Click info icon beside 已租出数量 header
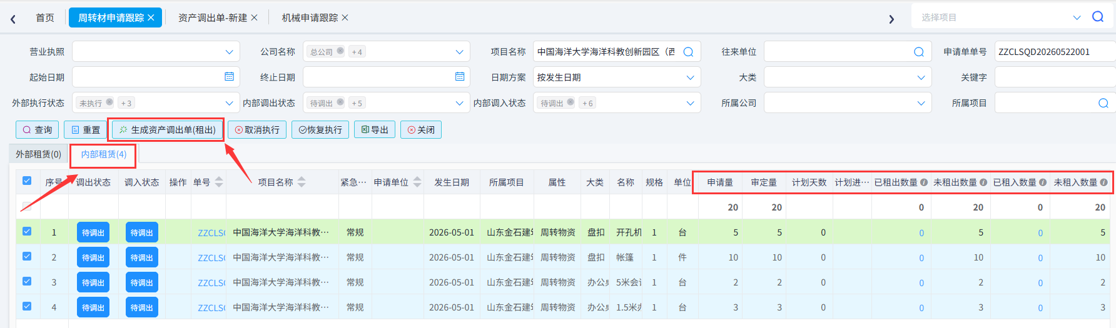Screen dimensions: 1116x328 tap(924, 182)
